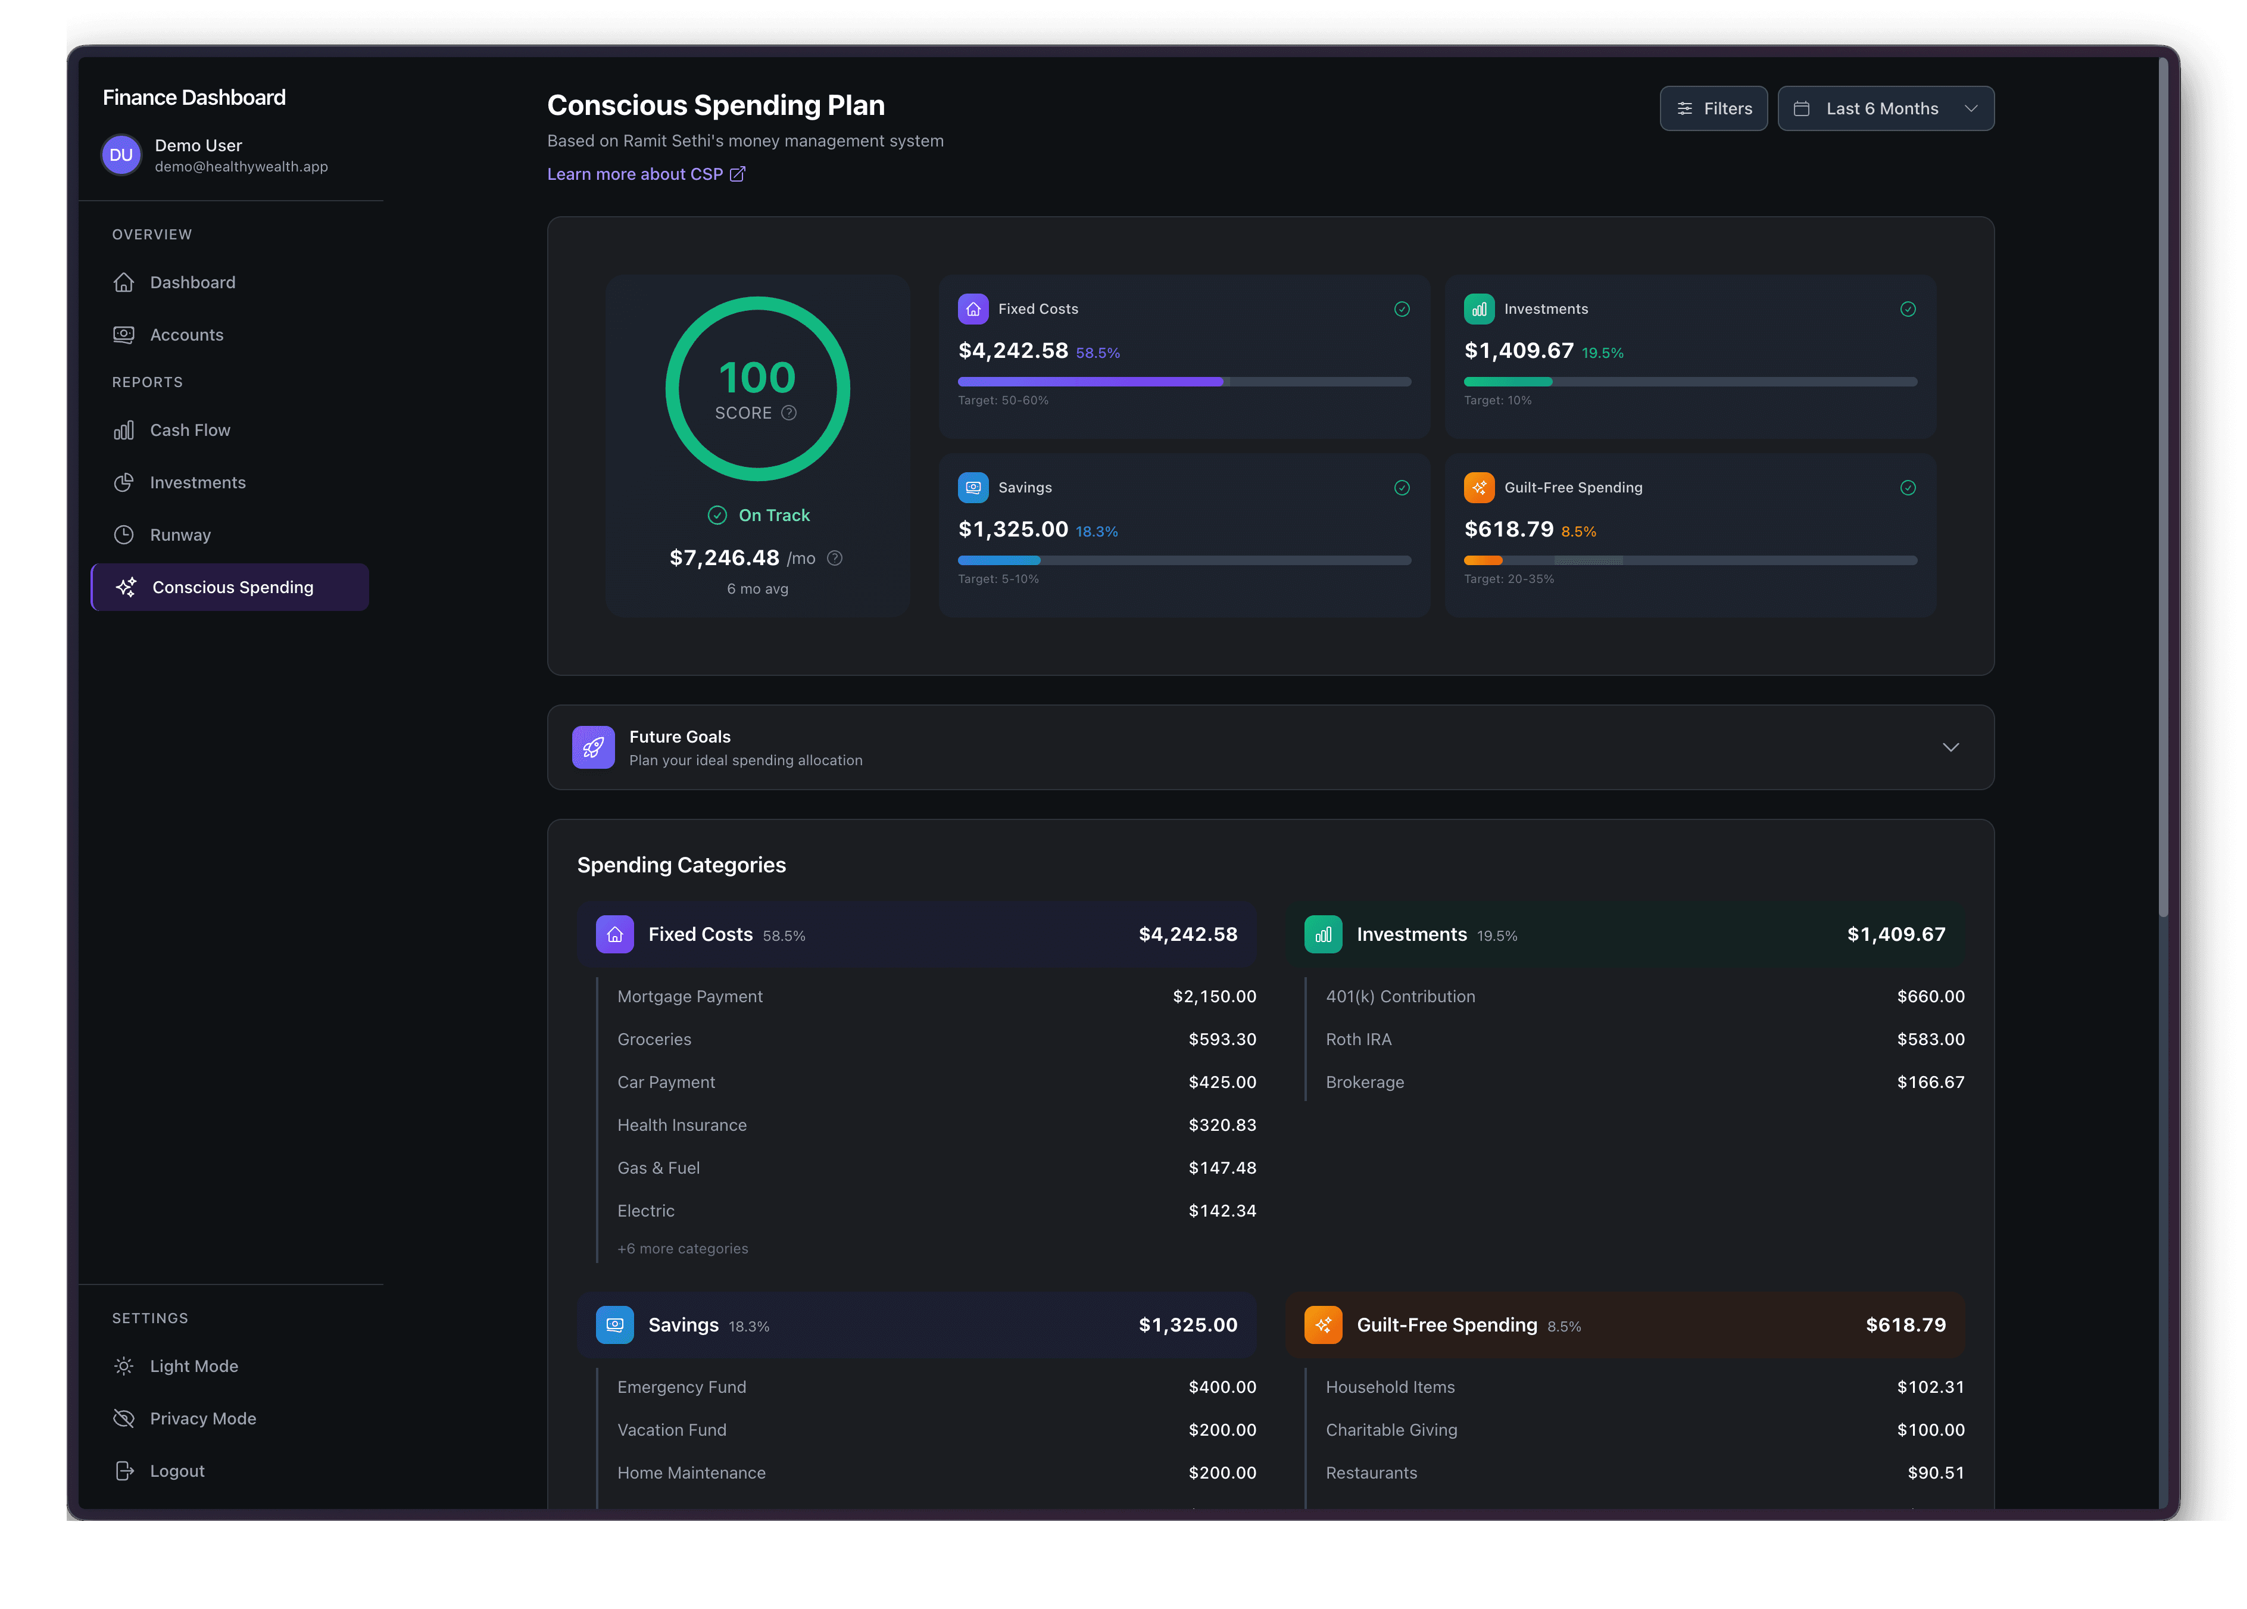
Task: Click the info icon beside monthly average amount
Action: click(835, 559)
